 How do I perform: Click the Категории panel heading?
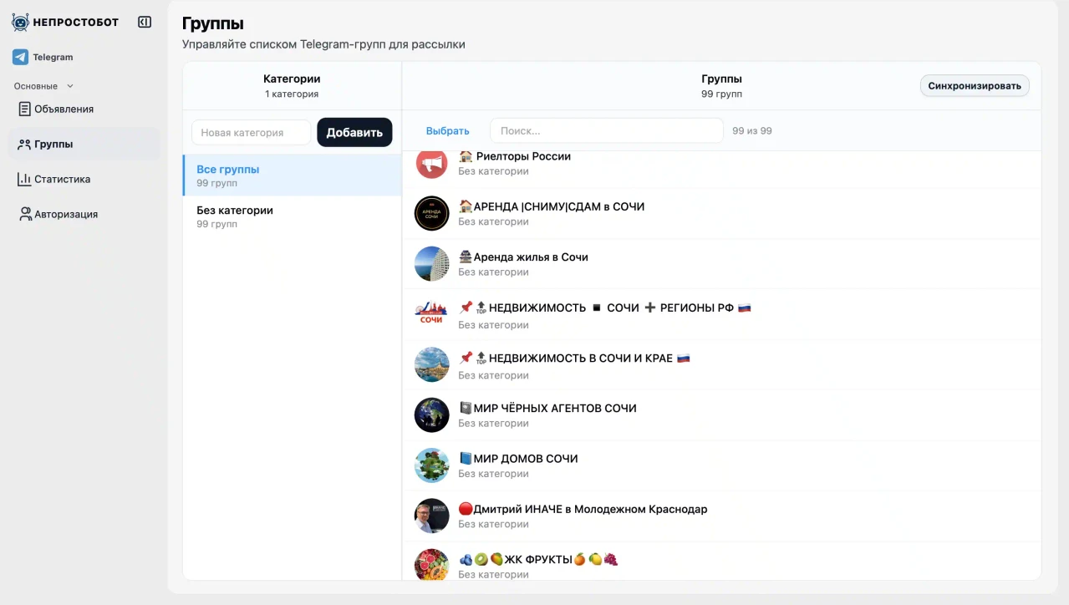[292, 79]
